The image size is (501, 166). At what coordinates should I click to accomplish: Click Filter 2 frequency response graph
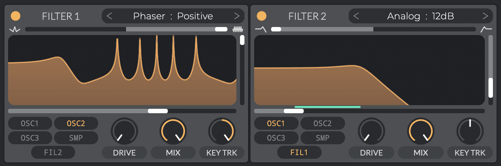(369, 70)
